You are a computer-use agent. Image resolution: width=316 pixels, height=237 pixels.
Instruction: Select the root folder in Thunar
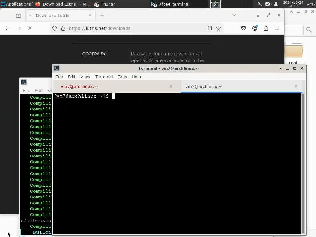tap(294, 53)
